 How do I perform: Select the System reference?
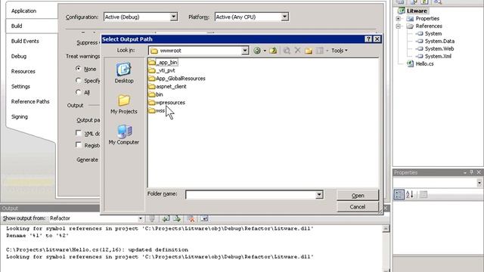[x=433, y=33]
